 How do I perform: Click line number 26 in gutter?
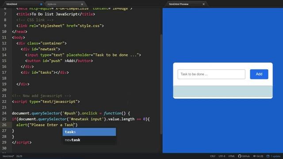[x=4, y=125]
